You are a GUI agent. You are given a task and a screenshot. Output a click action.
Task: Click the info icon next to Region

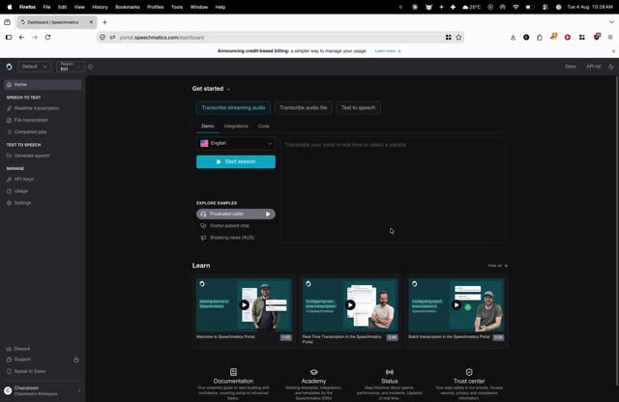point(90,67)
